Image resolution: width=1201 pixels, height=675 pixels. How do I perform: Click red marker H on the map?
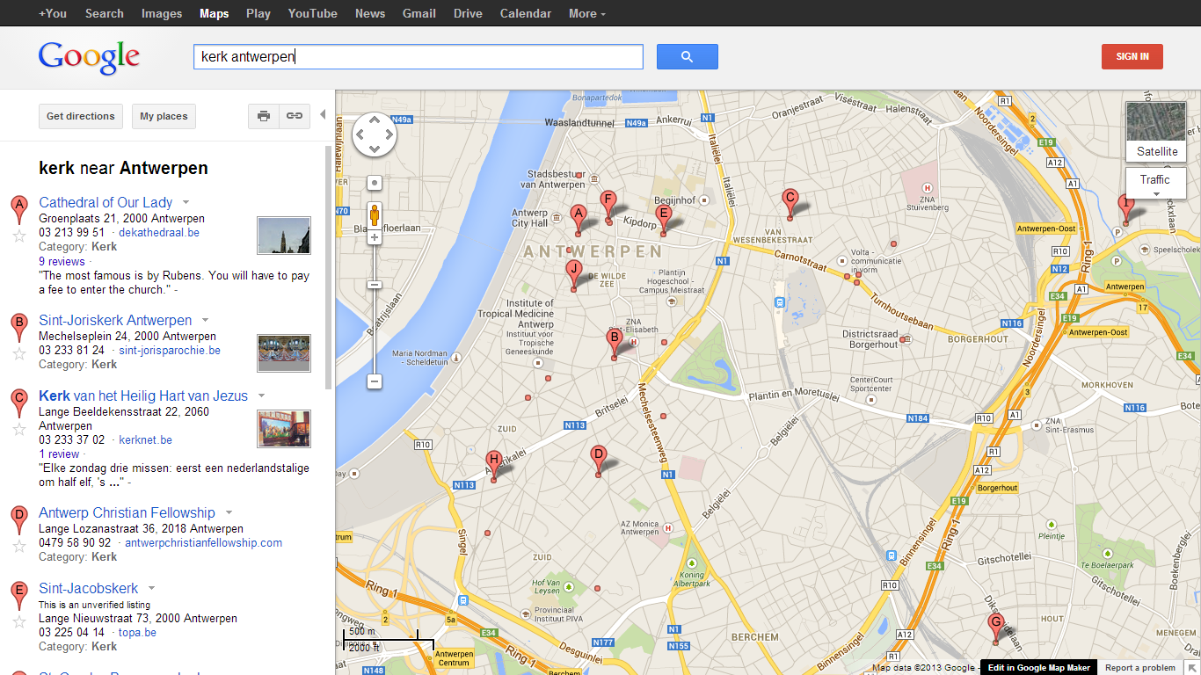(x=494, y=466)
